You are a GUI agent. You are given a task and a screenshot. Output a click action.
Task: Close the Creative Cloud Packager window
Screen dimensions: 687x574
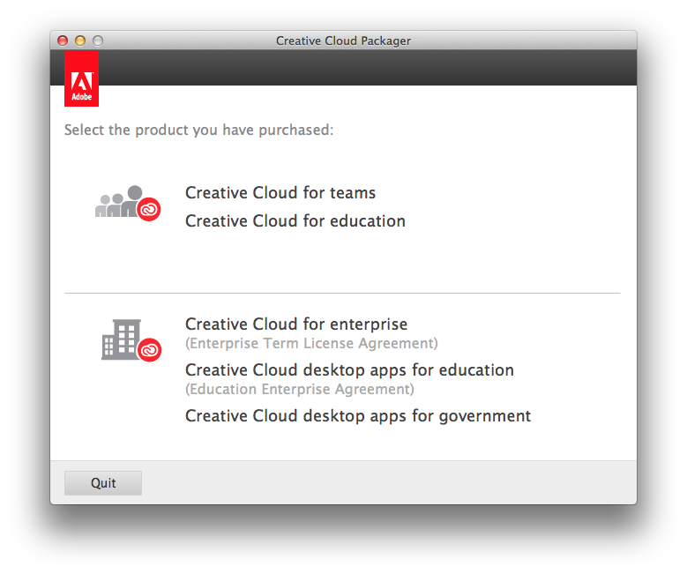click(63, 41)
